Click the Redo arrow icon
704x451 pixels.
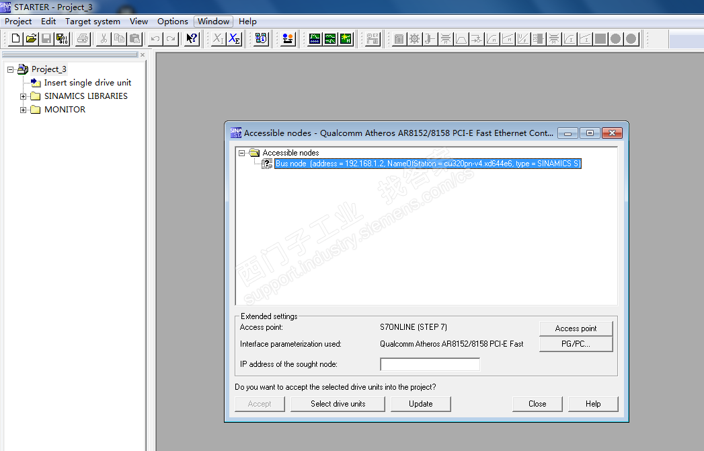(171, 39)
